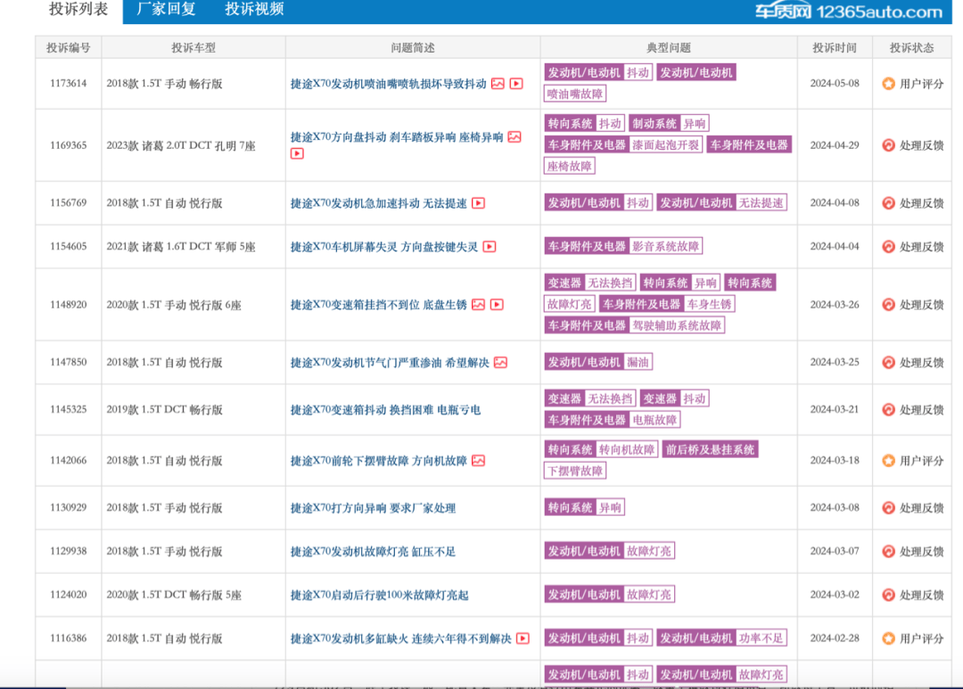Click the 转向机故障 tag
This screenshot has height=689, width=963.
pyautogui.click(x=627, y=449)
